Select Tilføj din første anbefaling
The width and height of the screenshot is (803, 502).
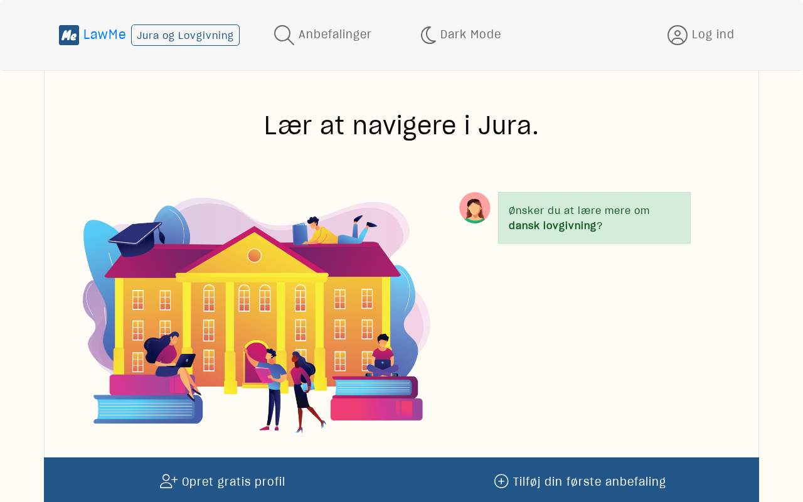click(580, 481)
